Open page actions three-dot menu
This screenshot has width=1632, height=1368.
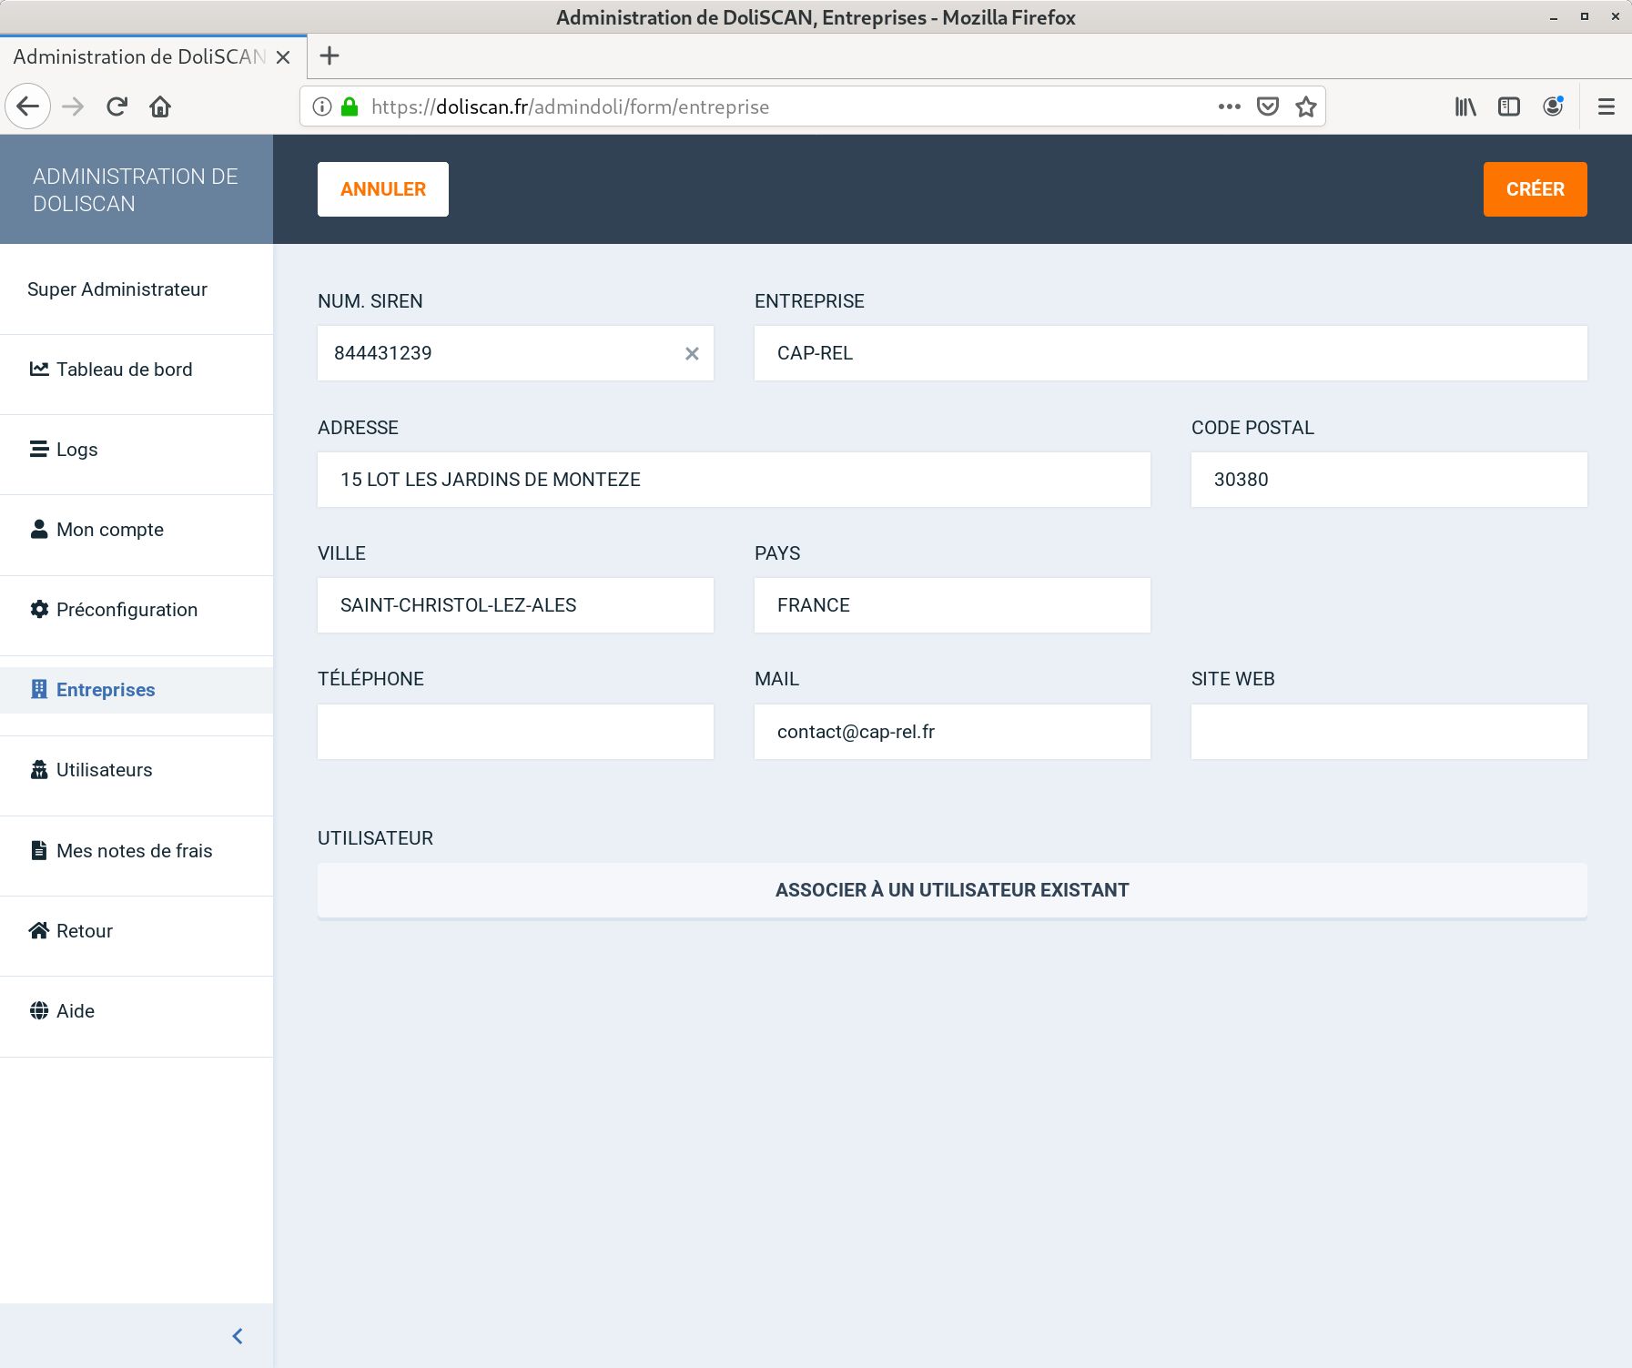point(1229,106)
